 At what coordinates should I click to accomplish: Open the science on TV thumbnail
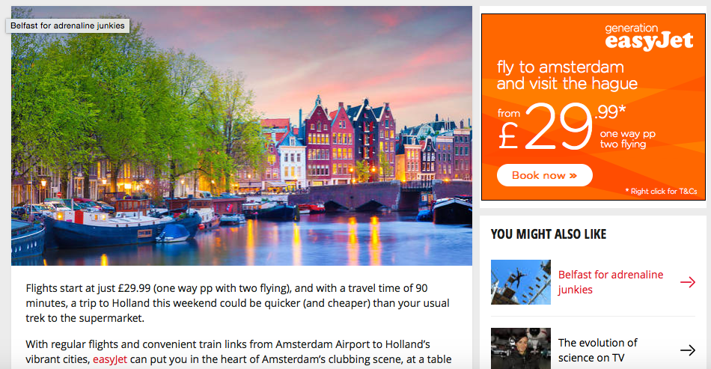click(521, 348)
